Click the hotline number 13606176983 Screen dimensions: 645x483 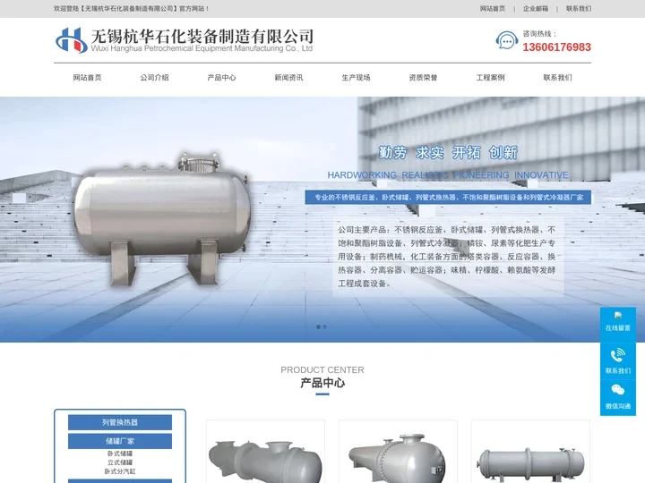pyautogui.click(x=556, y=47)
